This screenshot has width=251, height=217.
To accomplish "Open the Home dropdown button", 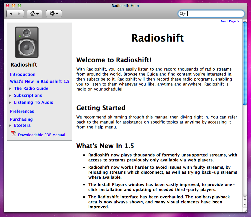I will click(x=34, y=14).
